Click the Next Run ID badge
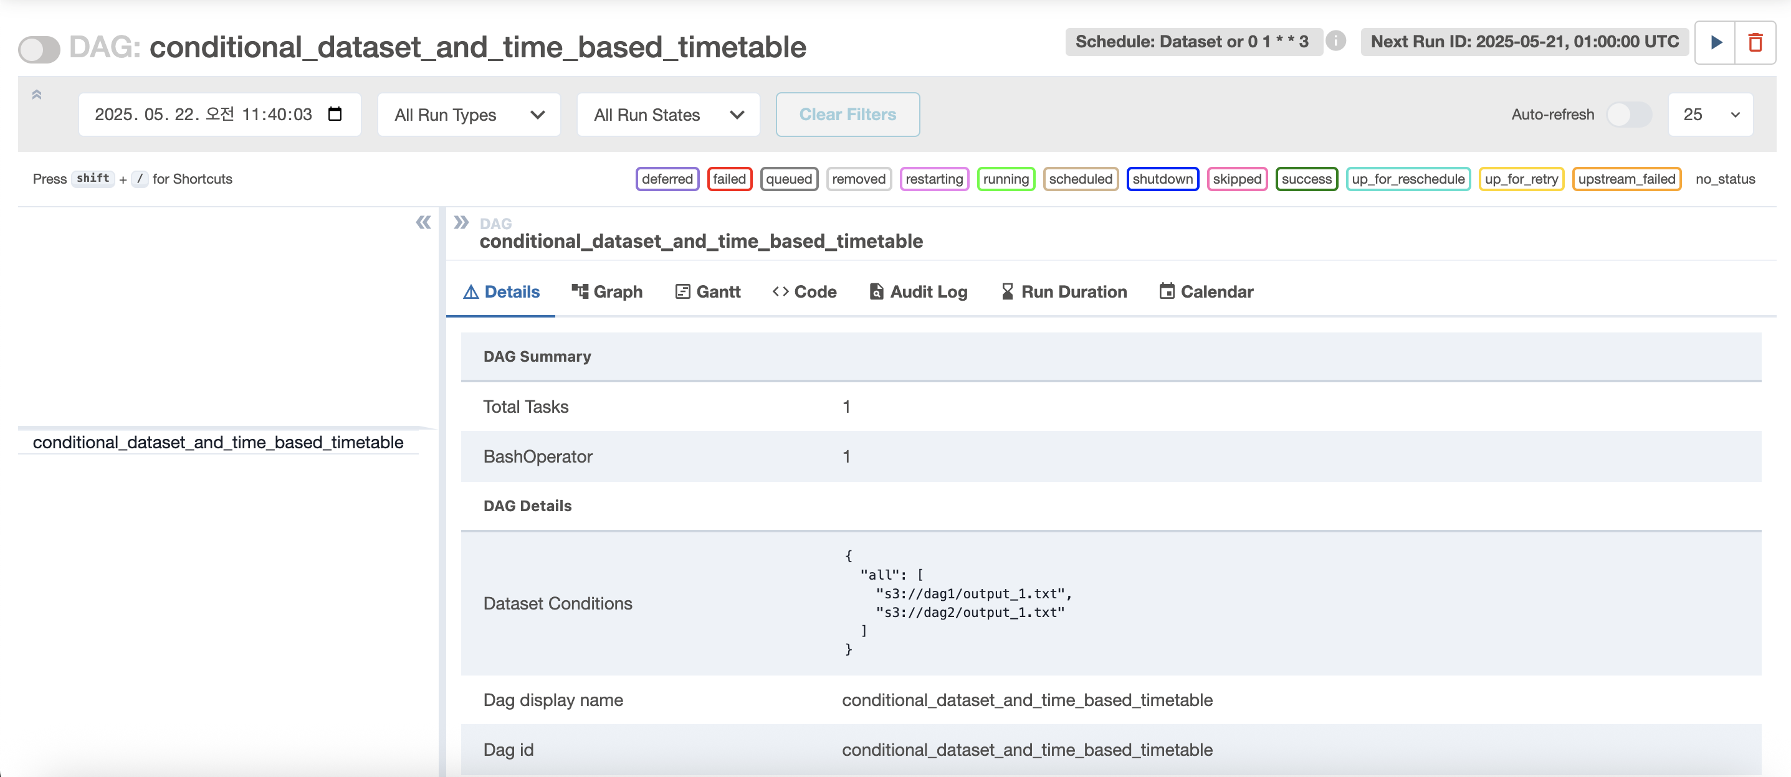 click(1524, 42)
